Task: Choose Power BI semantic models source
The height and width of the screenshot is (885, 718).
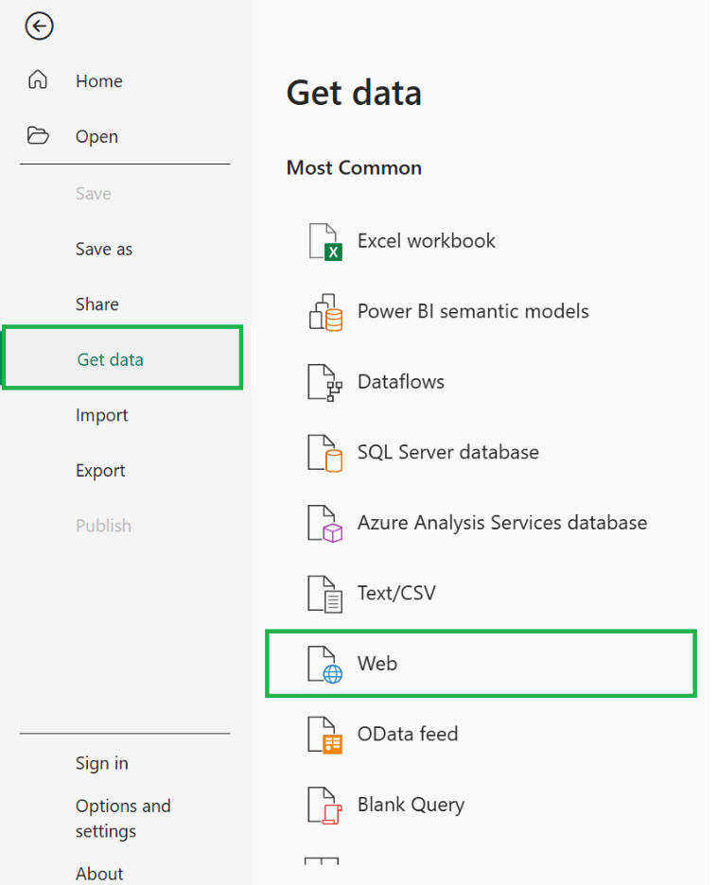Action: [473, 312]
